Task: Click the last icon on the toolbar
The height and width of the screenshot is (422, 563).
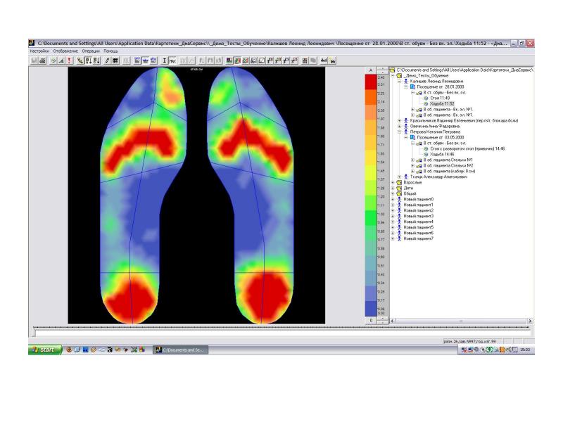Action: tap(333, 61)
